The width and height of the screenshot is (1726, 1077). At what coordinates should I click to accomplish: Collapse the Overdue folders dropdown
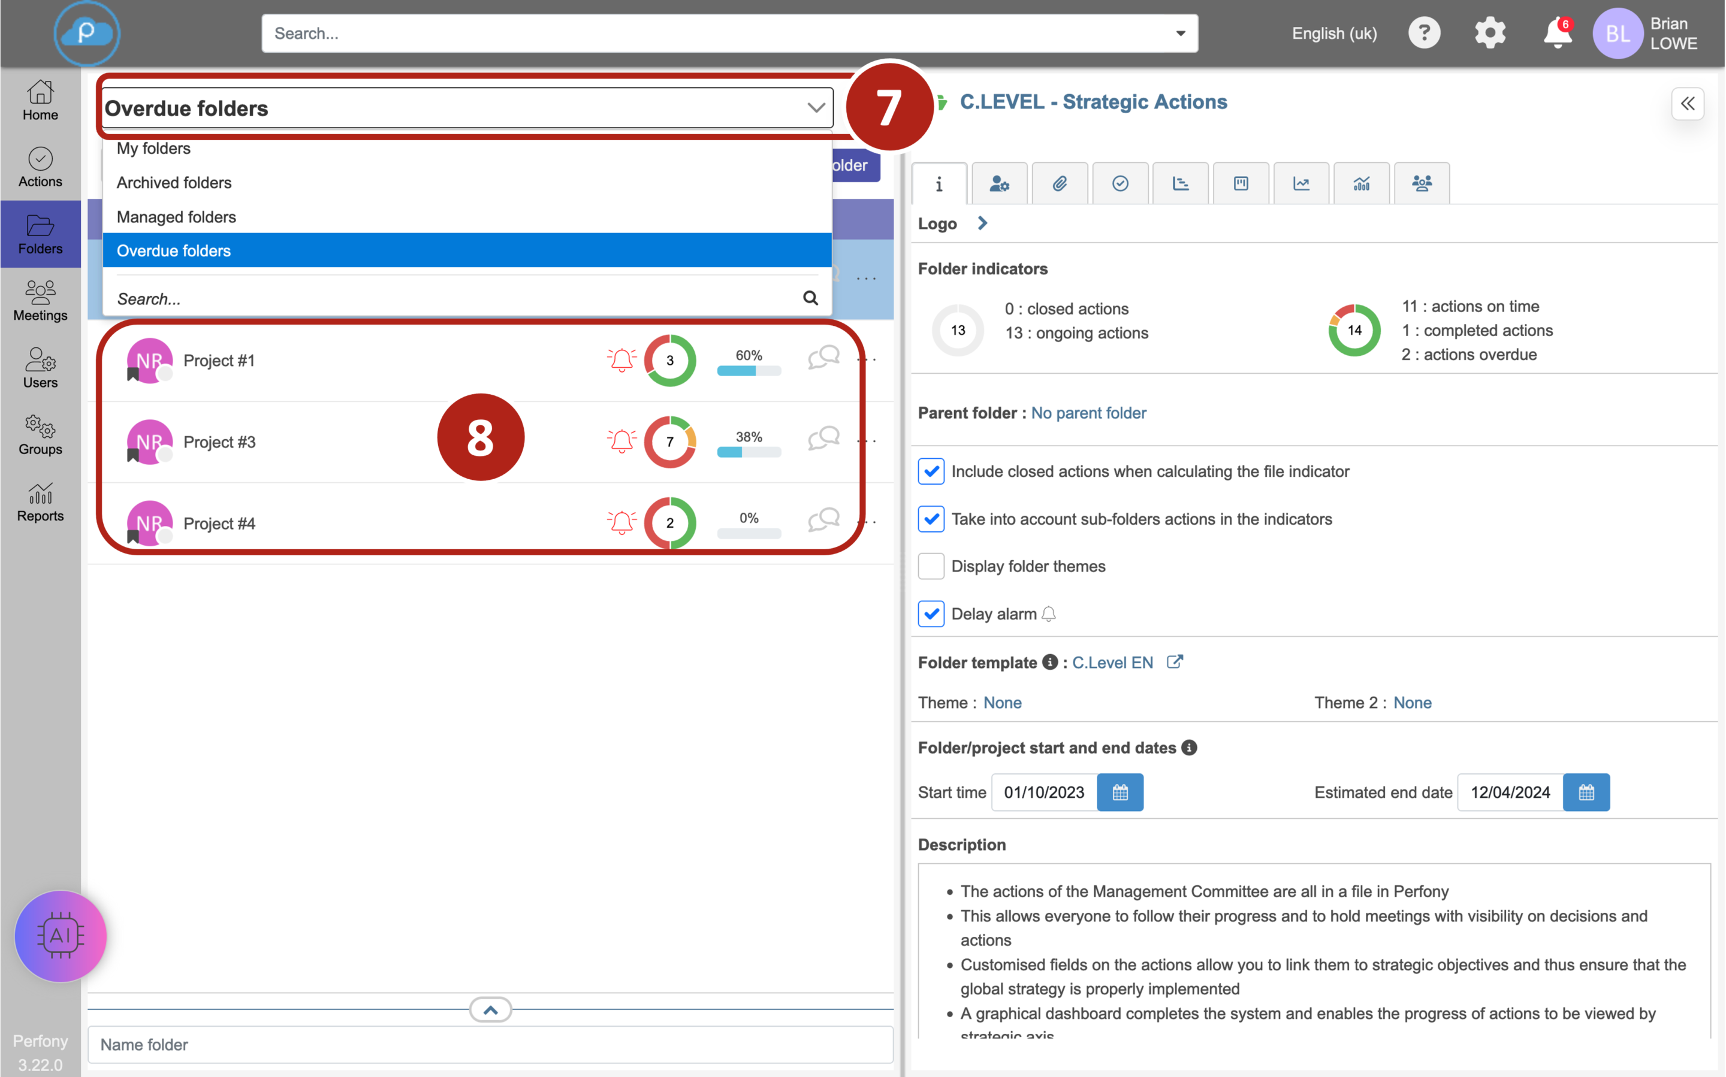(815, 108)
